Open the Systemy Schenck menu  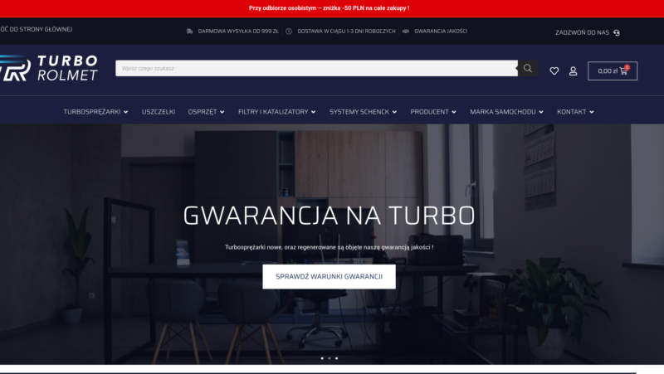coord(363,112)
